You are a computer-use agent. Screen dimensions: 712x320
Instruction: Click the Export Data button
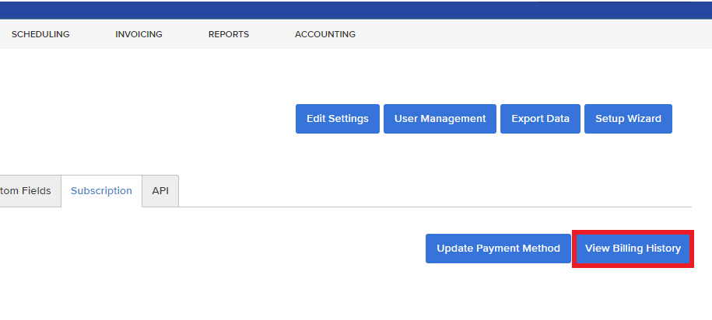pos(540,119)
